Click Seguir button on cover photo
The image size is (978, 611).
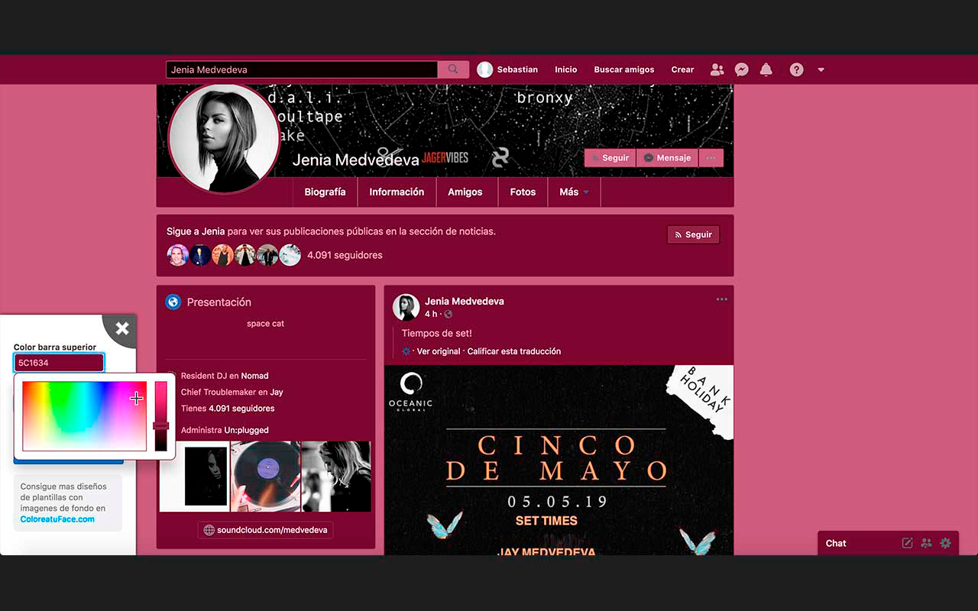(610, 158)
